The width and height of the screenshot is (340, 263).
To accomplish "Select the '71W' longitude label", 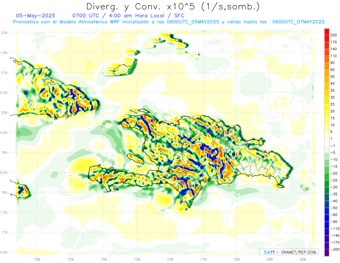I will coord(203,259).
